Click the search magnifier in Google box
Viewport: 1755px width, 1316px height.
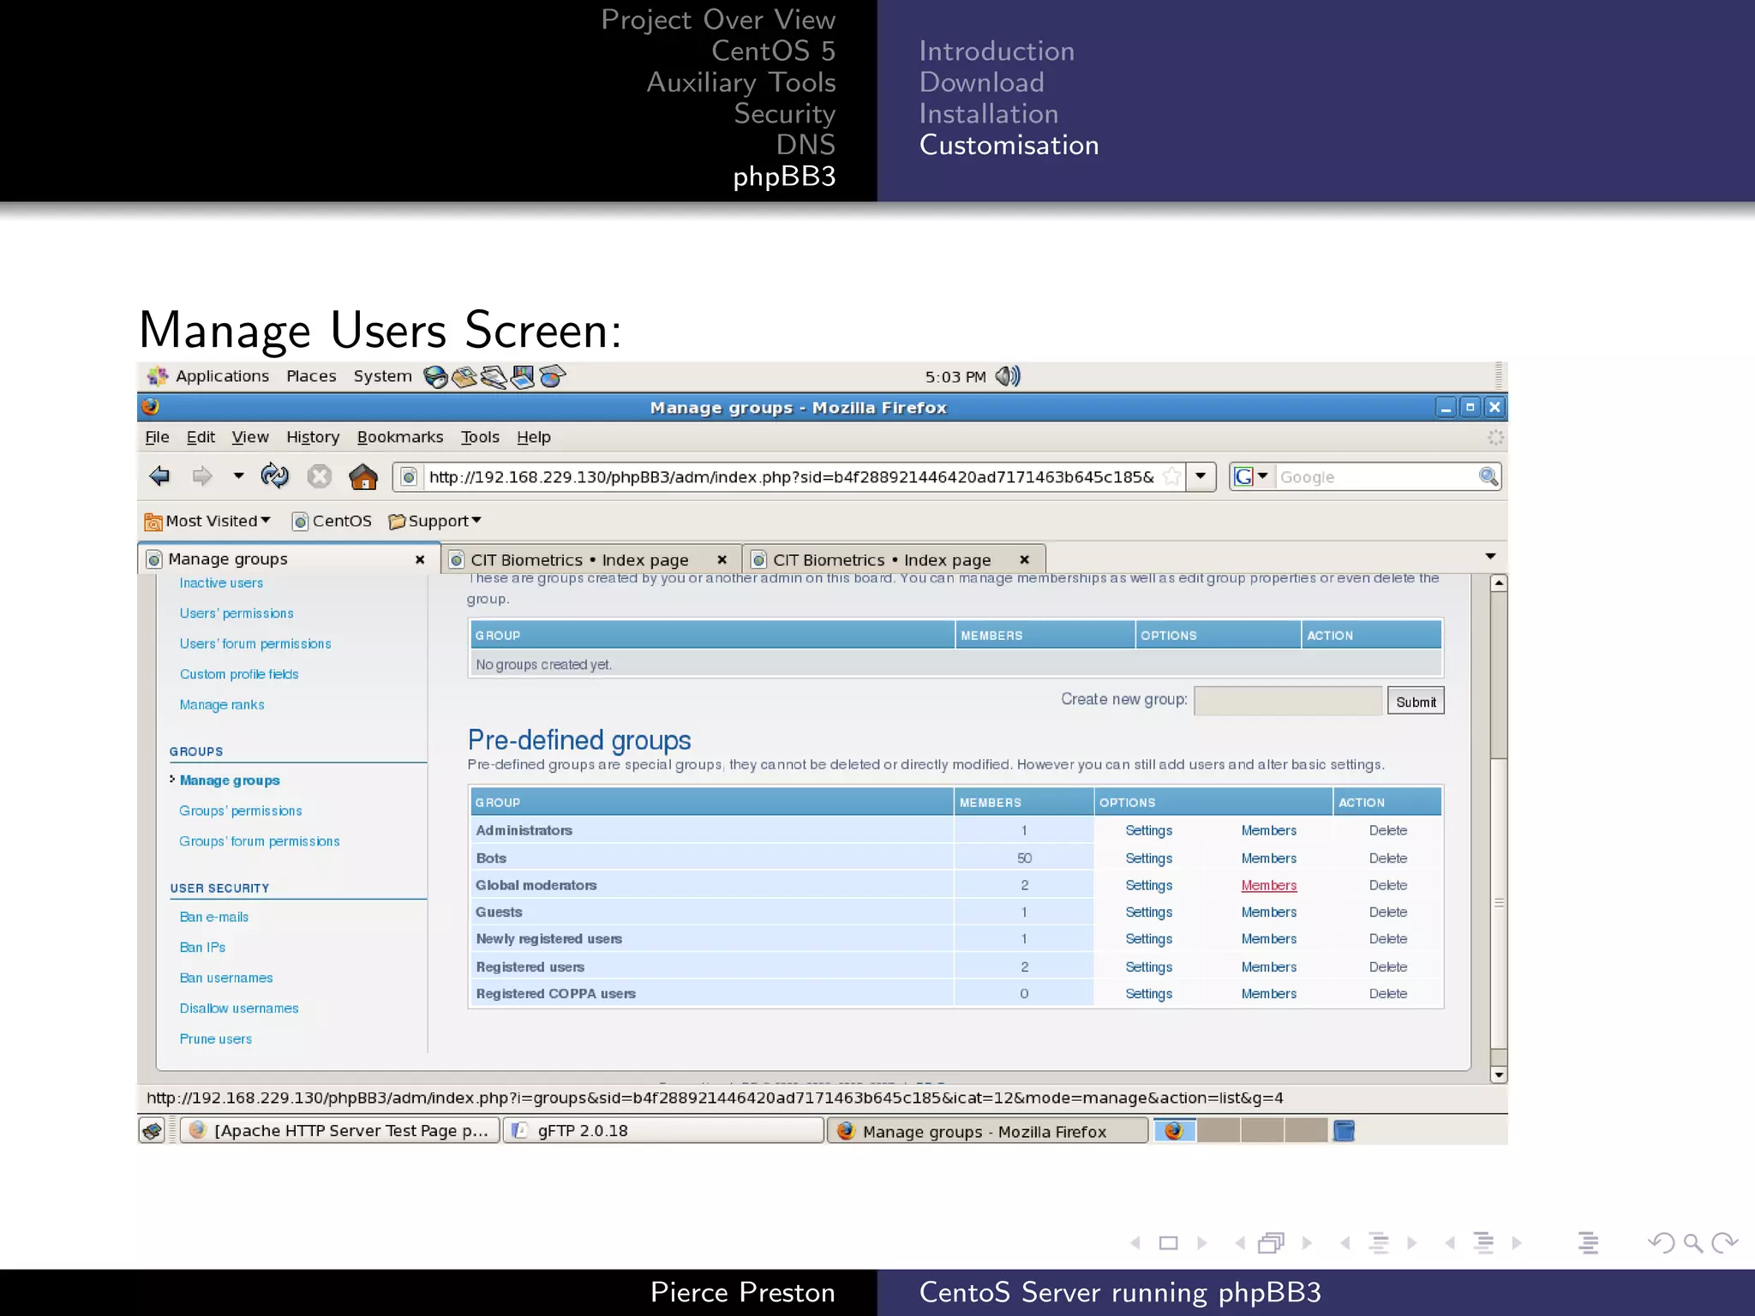(x=1488, y=476)
